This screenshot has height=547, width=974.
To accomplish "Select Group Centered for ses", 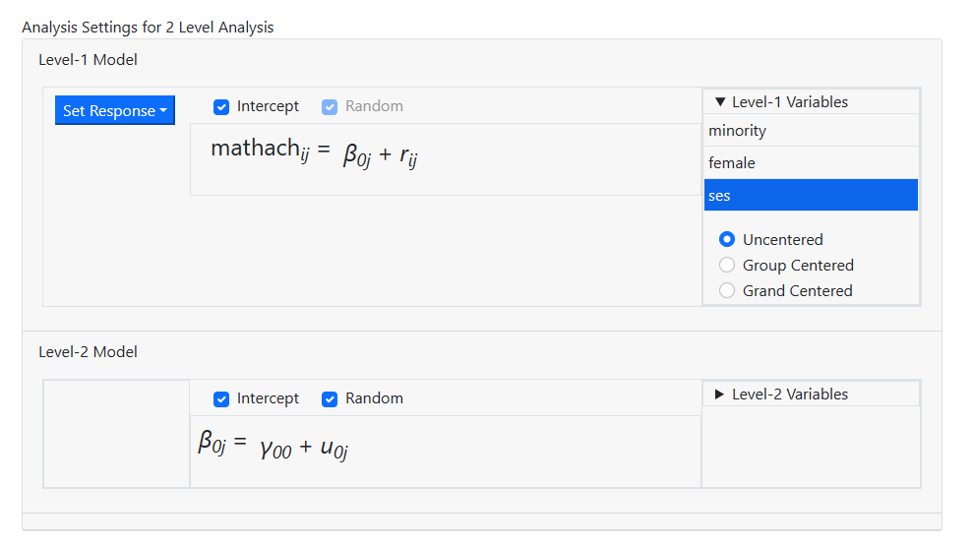I will click(728, 265).
